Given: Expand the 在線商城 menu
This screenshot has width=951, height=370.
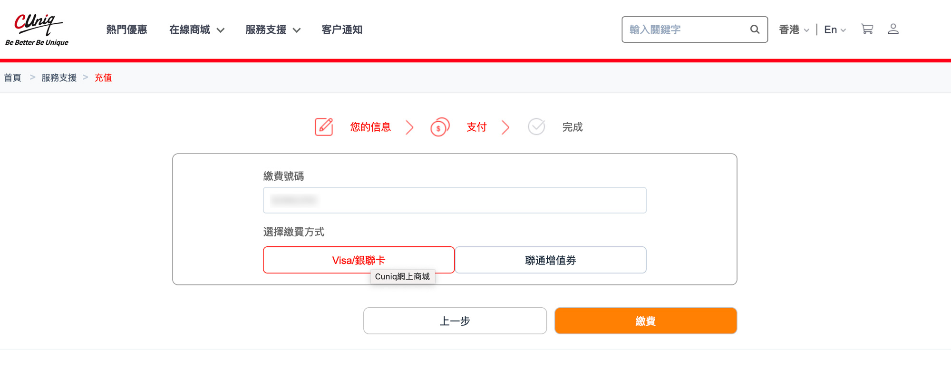Looking at the screenshot, I should pyautogui.click(x=196, y=30).
